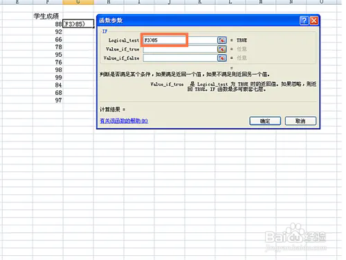Cancel with the 取消 button

coord(300,121)
